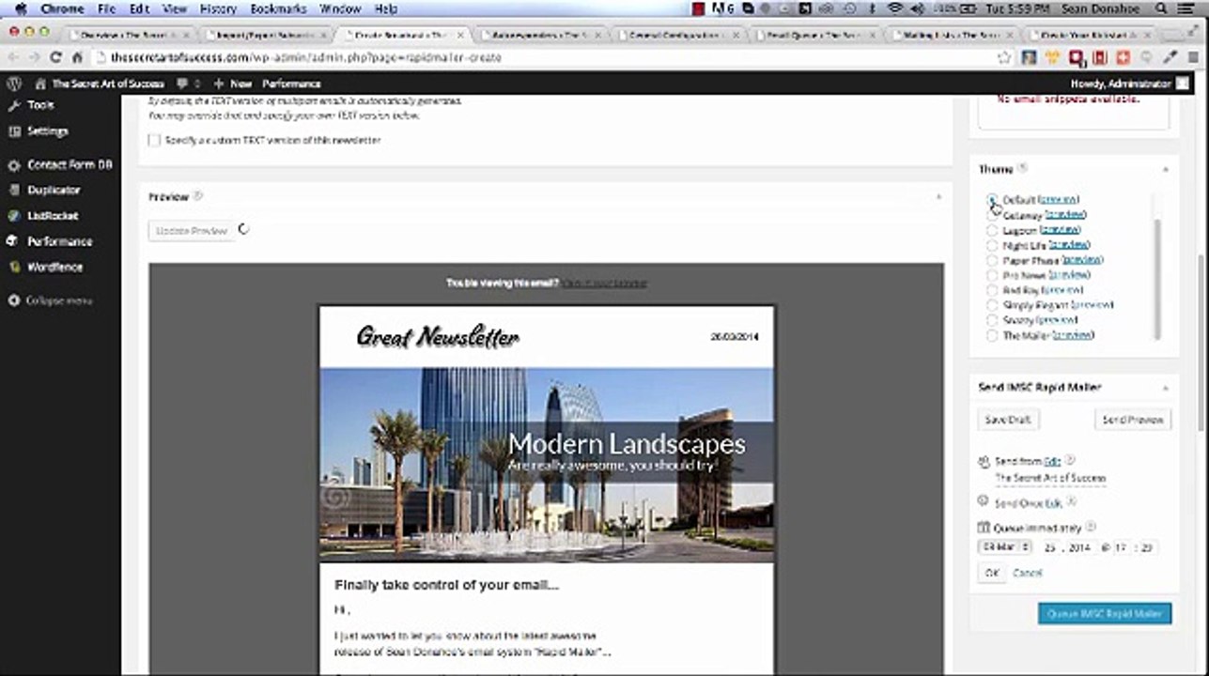Click the browser back arrow

pyautogui.click(x=14, y=57)
